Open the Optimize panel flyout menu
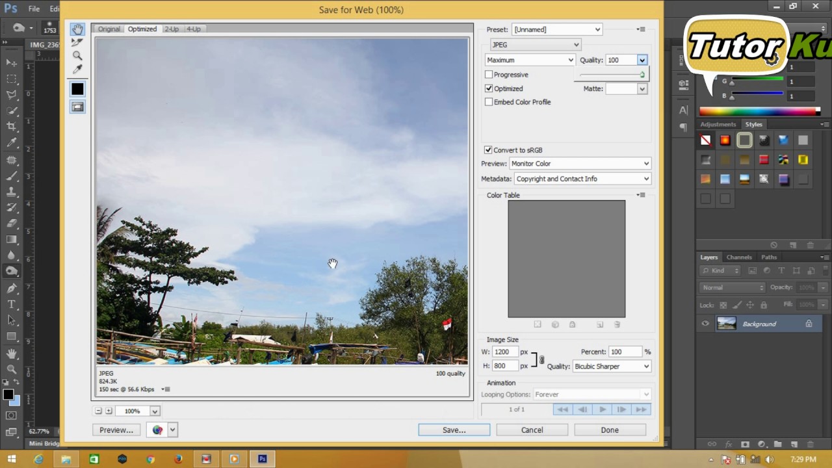 pos(641,29)
